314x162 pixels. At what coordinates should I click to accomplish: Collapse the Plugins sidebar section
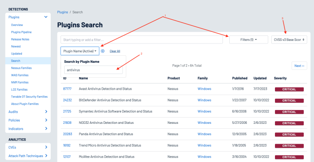pyautogui.click(x=46, y=17)
